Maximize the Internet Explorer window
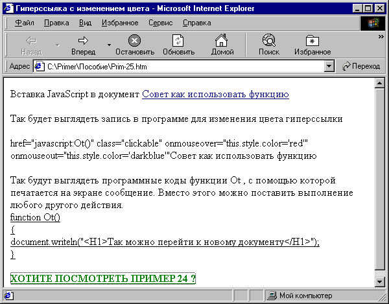Image resolution: width=389 pixels, height=304 pixels. [368, 8]
